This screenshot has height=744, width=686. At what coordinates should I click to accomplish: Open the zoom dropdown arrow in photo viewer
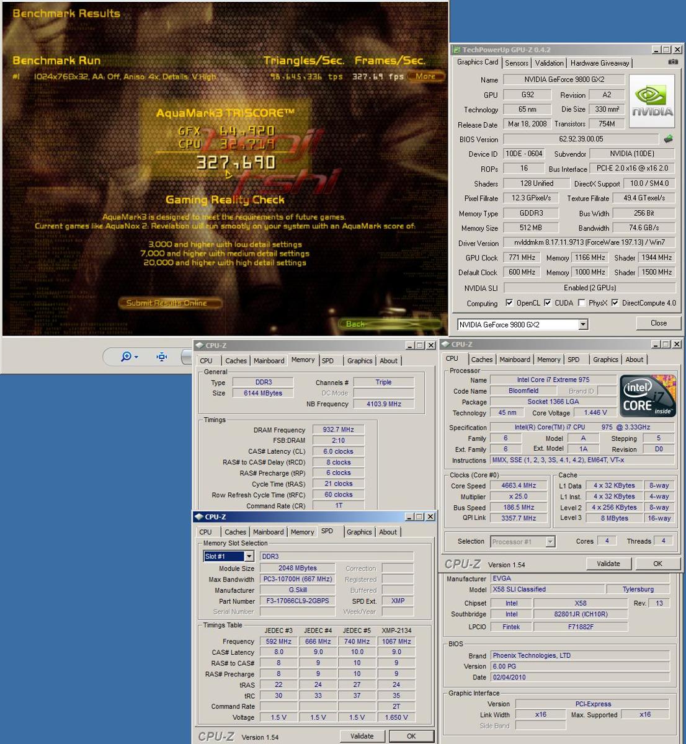pos(136,357)
